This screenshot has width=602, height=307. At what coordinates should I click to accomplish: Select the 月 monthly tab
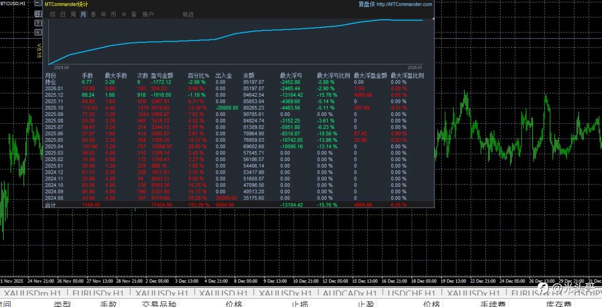(x=83, y=15)
